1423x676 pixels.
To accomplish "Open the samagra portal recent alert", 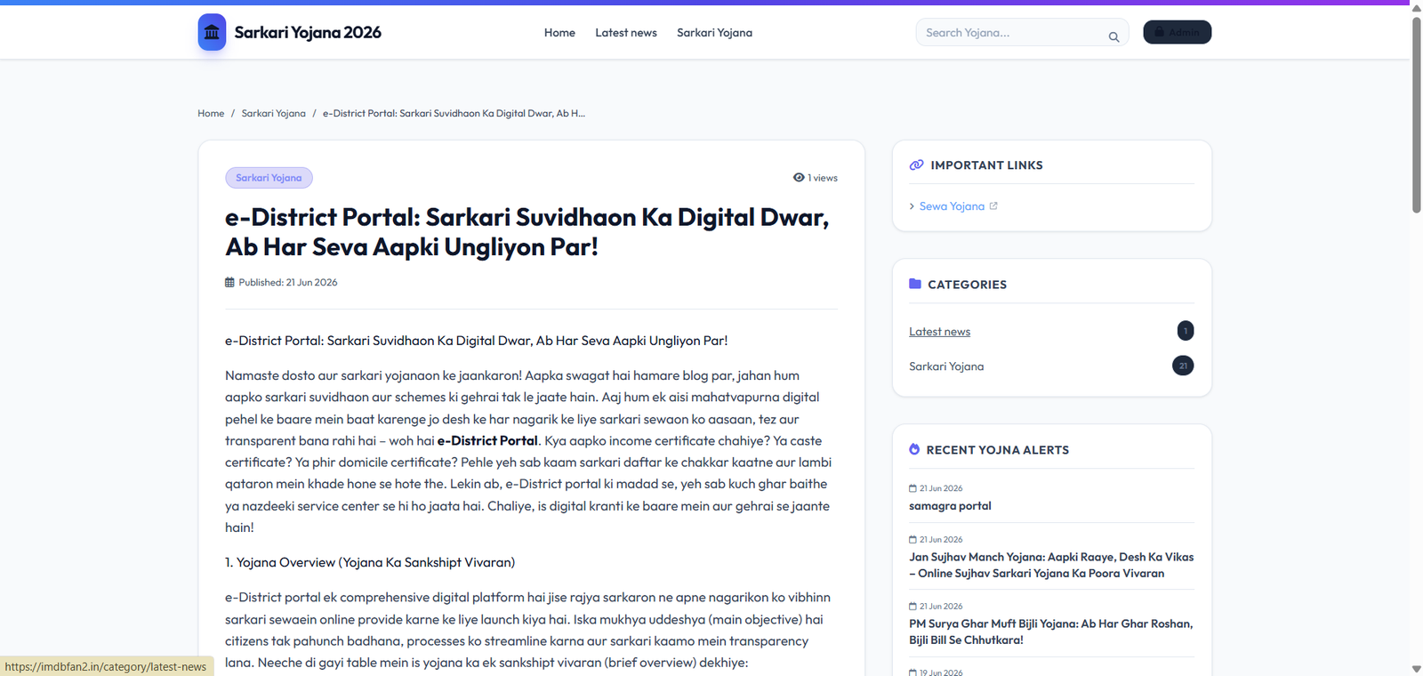I will pyautogui.click(x=950, y=506).
